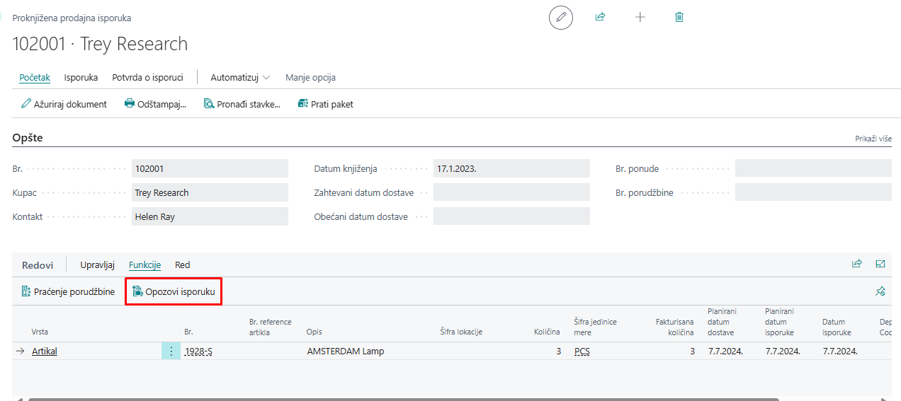Click Odštampaj print button

pyautogui.click(x=155, y=104)
